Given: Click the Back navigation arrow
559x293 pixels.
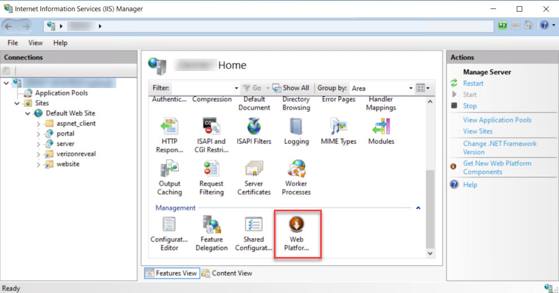Looking at the screenshot, I should pyautogui.click(x=8, y=26).
